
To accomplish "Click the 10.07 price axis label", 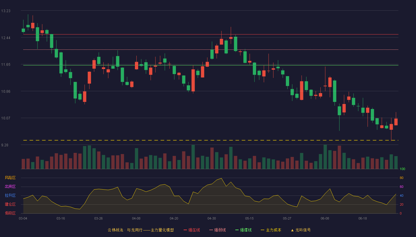I will coord(6,118).
